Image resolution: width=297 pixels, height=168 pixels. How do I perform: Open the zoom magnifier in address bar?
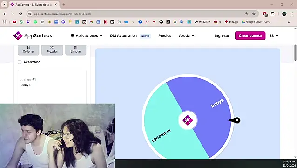[x=247, y=14]
